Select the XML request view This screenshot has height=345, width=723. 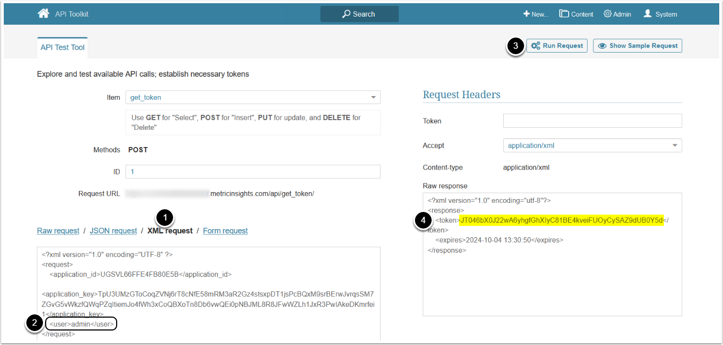click(170, 231)
